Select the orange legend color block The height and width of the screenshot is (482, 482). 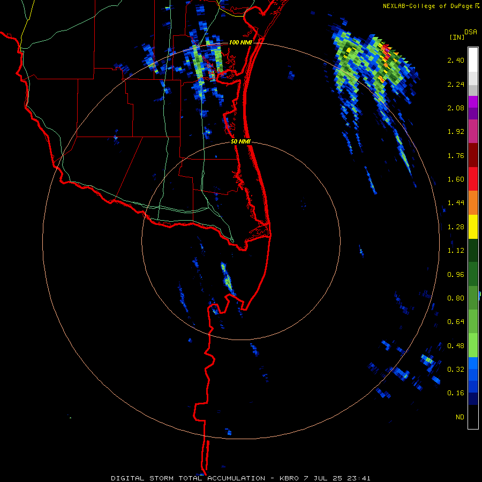click(473, 202)
